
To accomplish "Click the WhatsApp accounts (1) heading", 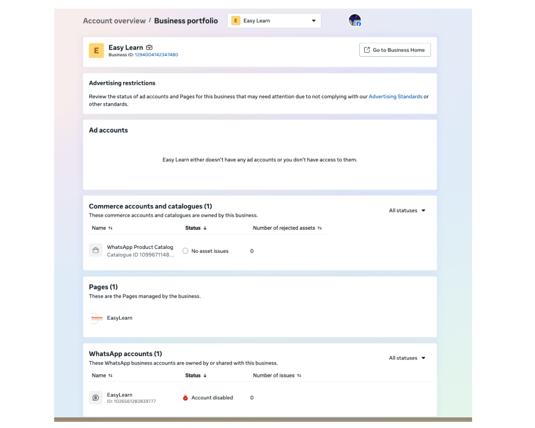I will 125,354.
